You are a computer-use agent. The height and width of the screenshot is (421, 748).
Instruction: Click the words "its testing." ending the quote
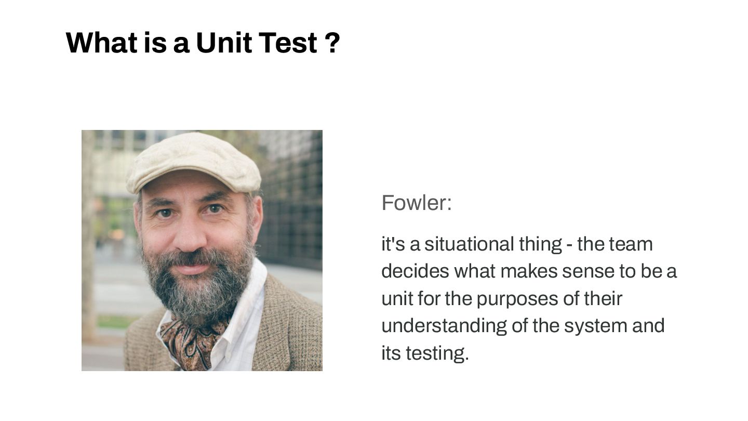tap(425, 353)
